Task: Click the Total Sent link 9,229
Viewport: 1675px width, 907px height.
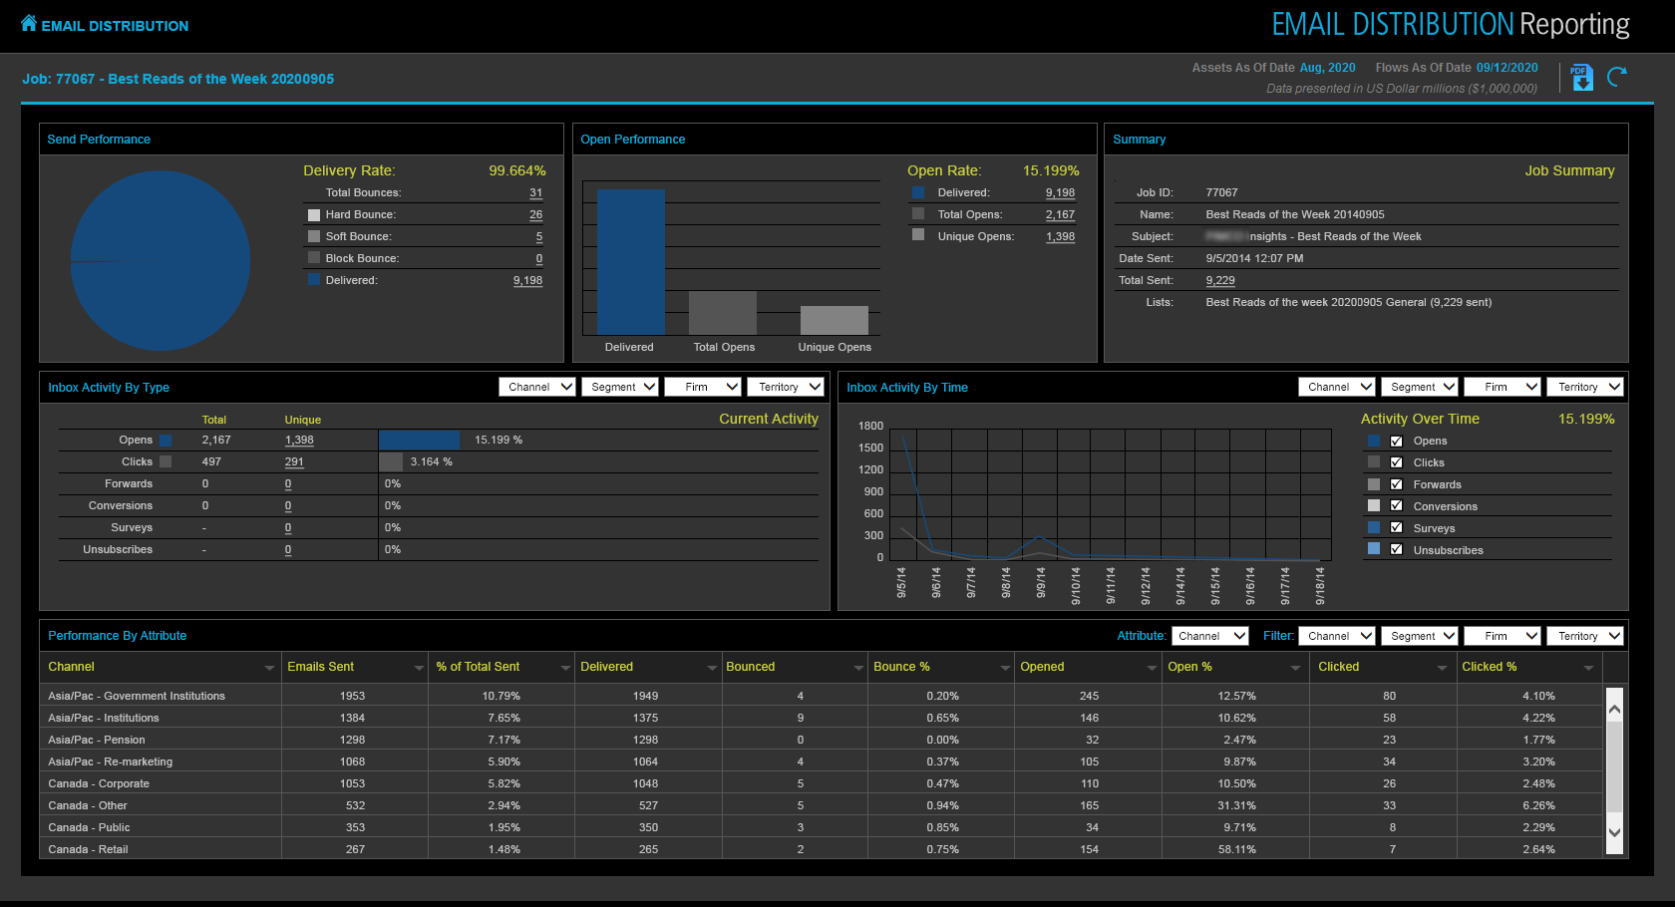Action: click(x=1219, y=281)
